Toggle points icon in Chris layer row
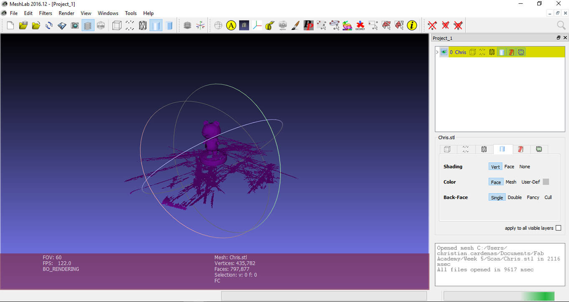This screenshot has width=569, height=302. pyautogui.click(x=482, y=52)
